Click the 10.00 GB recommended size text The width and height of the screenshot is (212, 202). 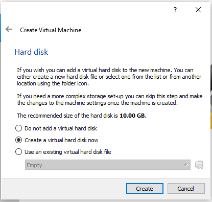133,116
